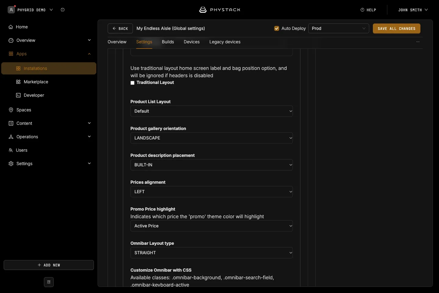Expand the Settings sidebar chevron
This screenshot has width=439, height=293.
point(89,163)
